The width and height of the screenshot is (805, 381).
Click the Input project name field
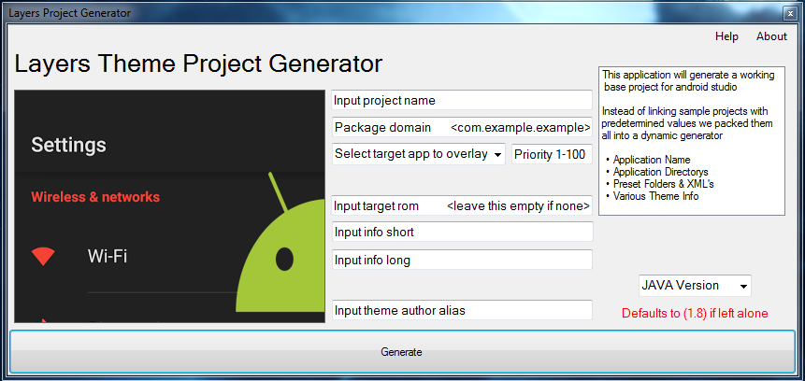coord(462,100)
